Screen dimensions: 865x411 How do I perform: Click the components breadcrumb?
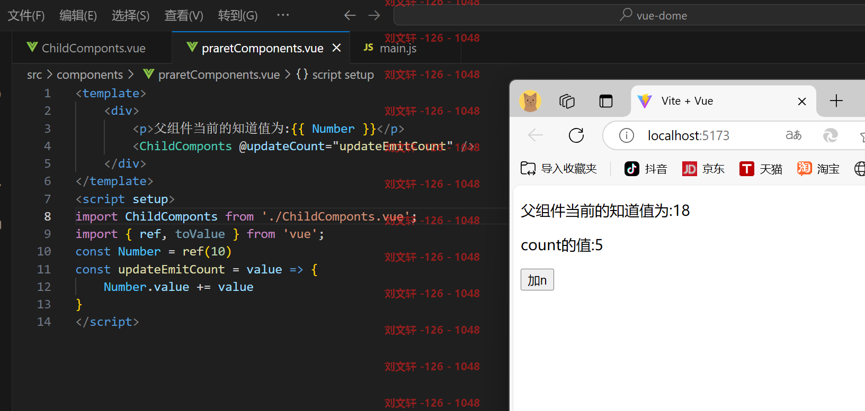[x=90, y=75]
